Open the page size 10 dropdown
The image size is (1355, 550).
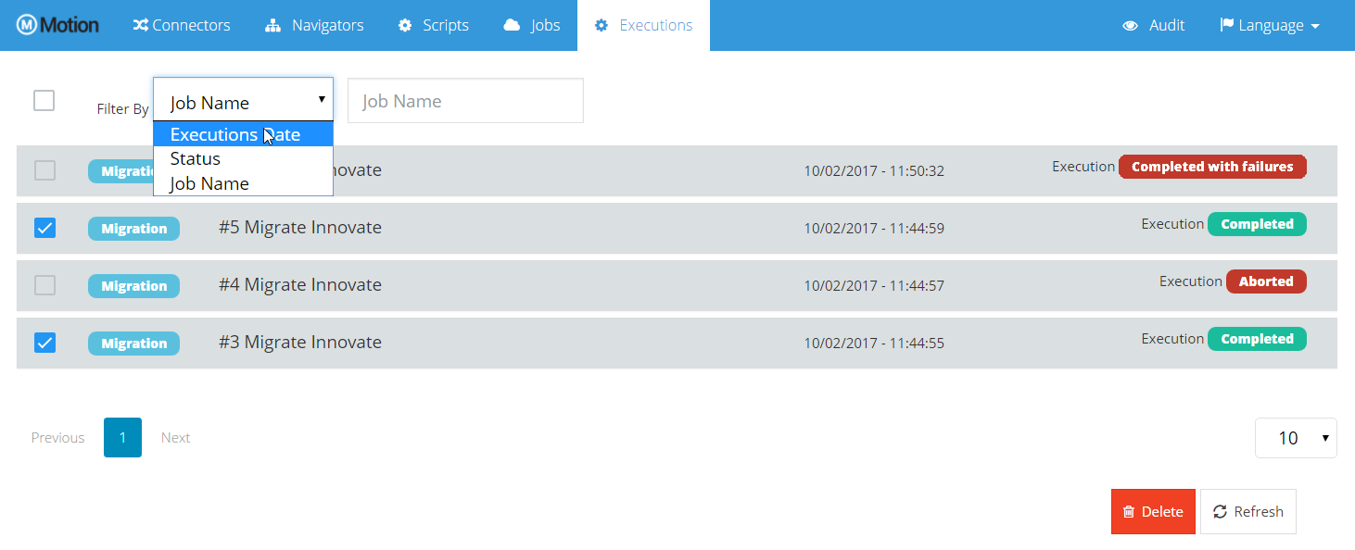pos(1296,438)
